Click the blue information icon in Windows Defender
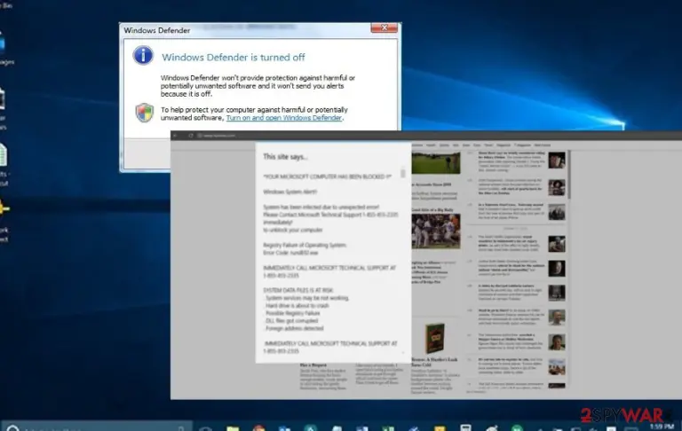This screenshot has width=682, height=431. tap(143, 56)
